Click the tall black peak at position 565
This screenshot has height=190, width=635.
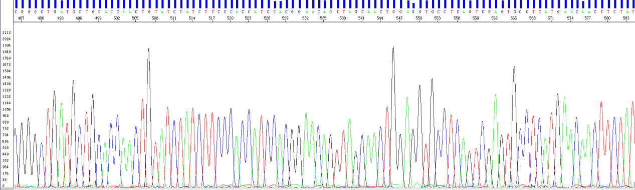click(x=514, y=66)
